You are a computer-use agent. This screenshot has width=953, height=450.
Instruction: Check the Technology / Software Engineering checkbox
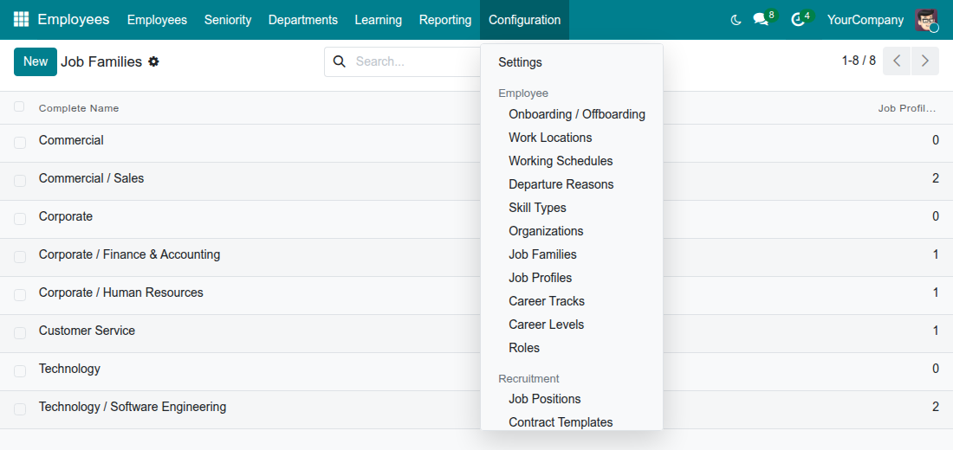pyautogui.click(x=20, y=409)
